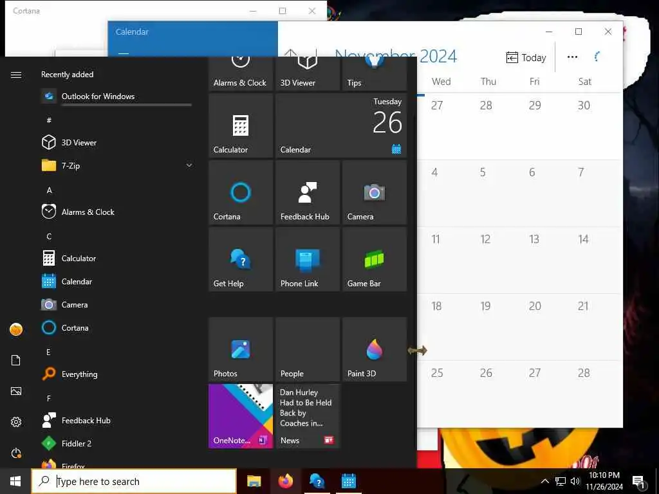Switch to Calendar app in the taskbar

coord(348,481)
